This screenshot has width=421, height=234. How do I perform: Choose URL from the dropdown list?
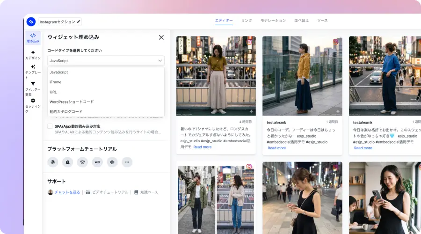click(106, 92)
